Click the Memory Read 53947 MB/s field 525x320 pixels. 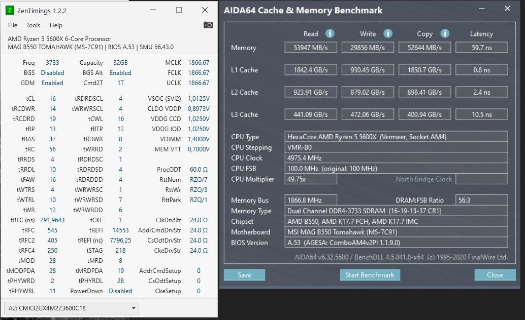(310, 48)
